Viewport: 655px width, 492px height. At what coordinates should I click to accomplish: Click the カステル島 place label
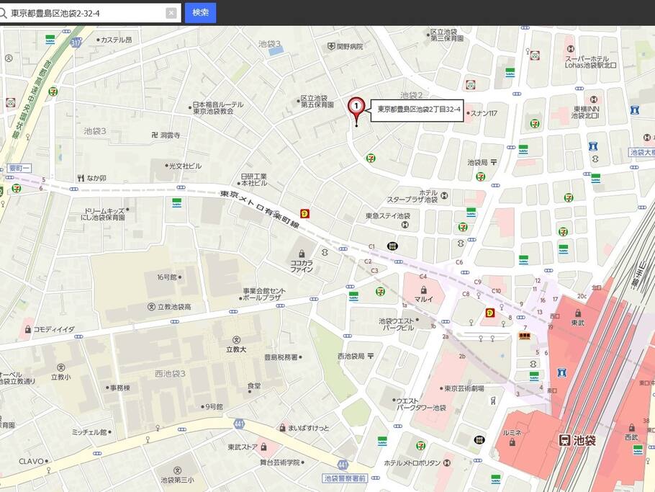116,40
